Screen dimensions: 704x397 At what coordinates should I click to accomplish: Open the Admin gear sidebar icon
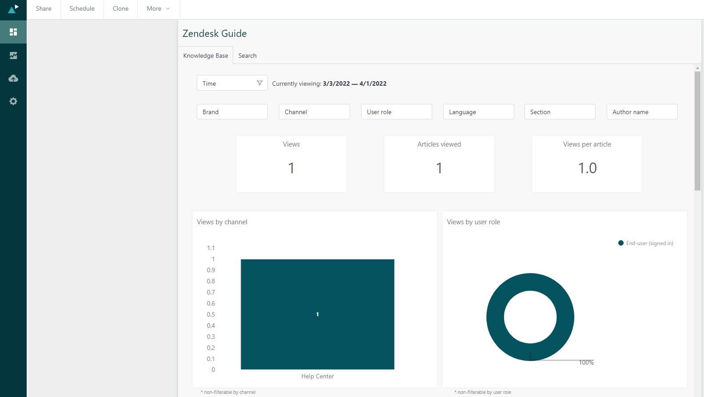[x=13, y=101]
